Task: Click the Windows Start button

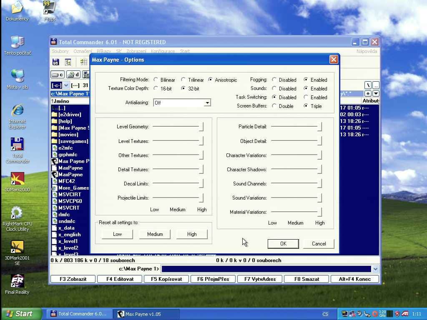Action: click(x=21, y=314)
